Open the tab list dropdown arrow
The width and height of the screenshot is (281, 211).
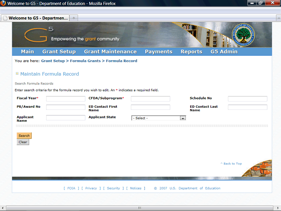(278, 18)
